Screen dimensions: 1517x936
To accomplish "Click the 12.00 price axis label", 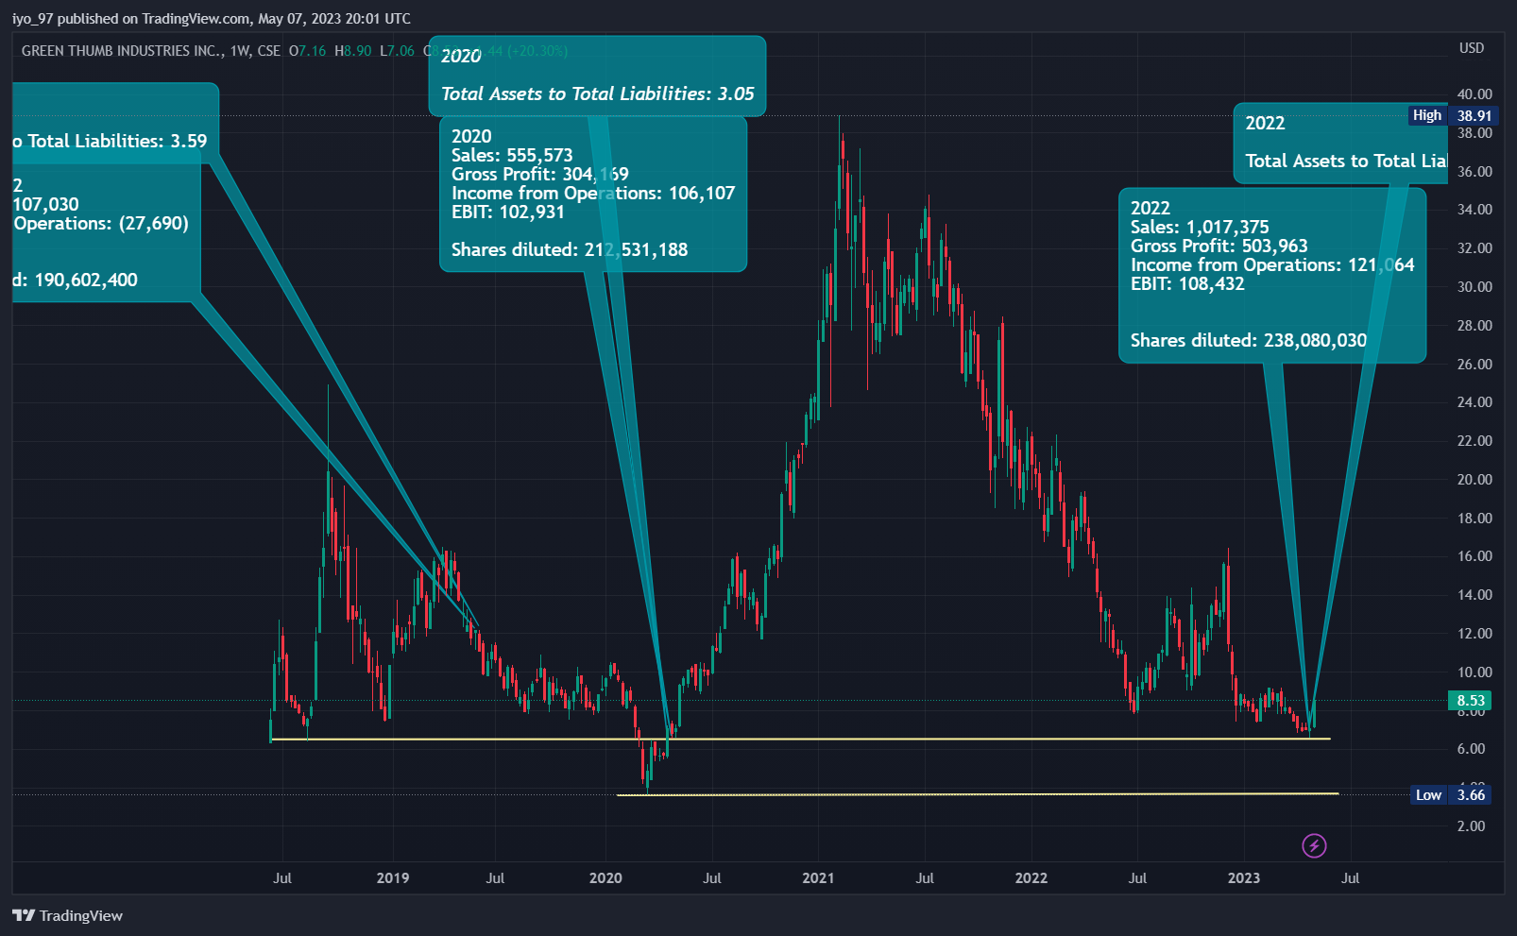I will tap(1474, 634).
